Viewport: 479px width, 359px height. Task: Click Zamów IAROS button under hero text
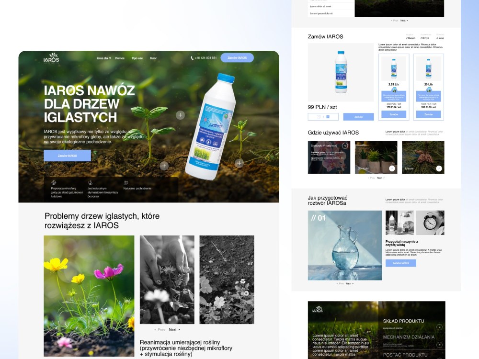[x=67, y=156]
